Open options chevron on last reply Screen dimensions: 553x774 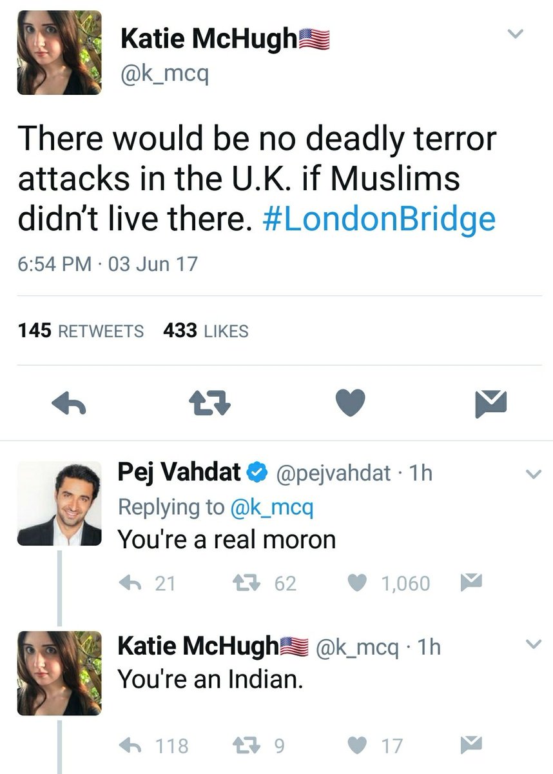point(534,644)
